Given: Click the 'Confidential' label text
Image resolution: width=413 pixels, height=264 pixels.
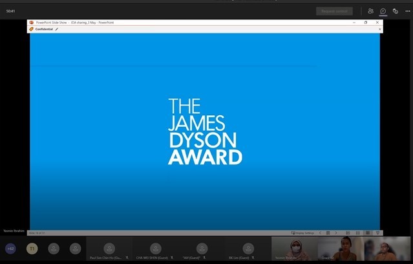Looking at the screenshot, I should click(x=44, y=29).
